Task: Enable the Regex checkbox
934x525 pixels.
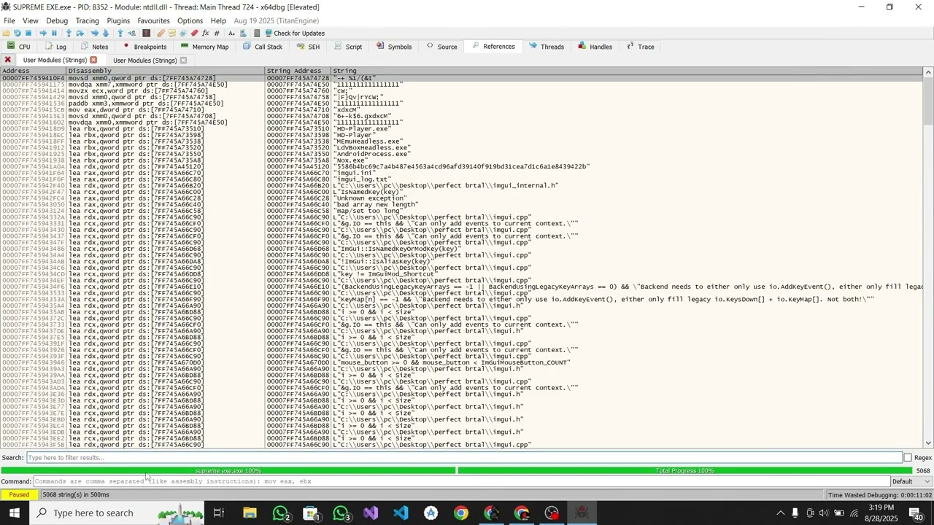Action: pyautogui.click(x=908, y=458)
